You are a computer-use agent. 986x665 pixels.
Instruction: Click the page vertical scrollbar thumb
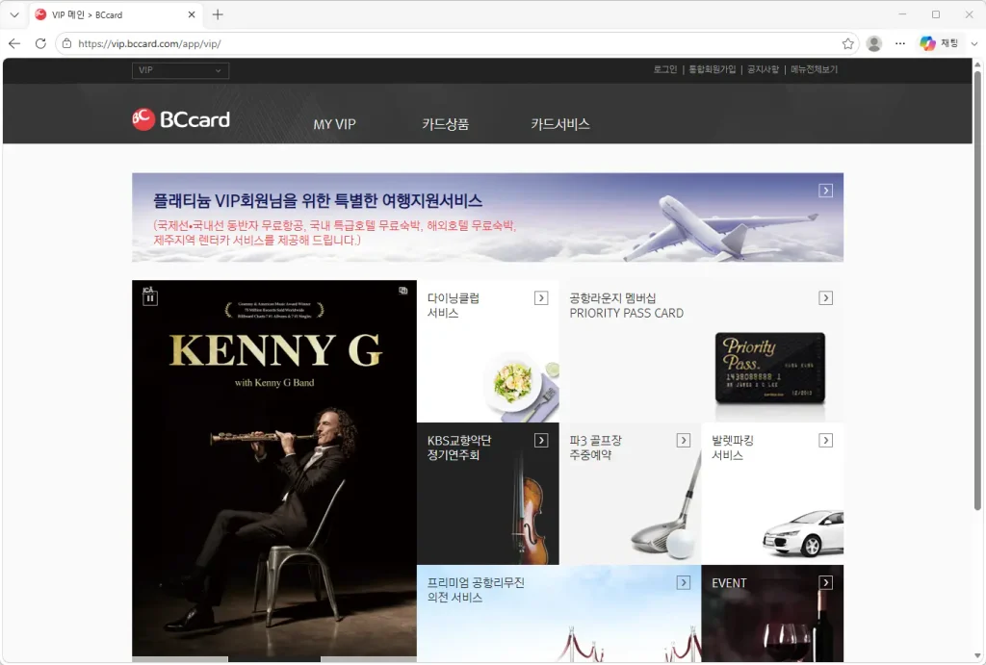coord(977,289)
